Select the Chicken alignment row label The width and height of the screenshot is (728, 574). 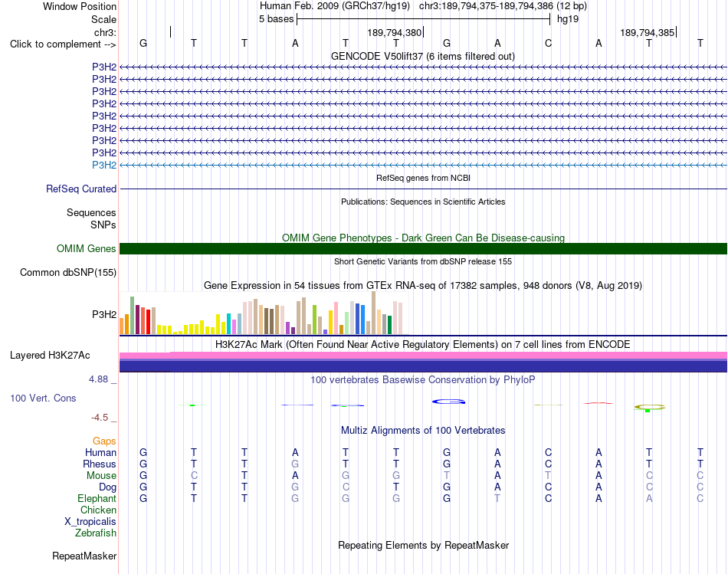98,510
